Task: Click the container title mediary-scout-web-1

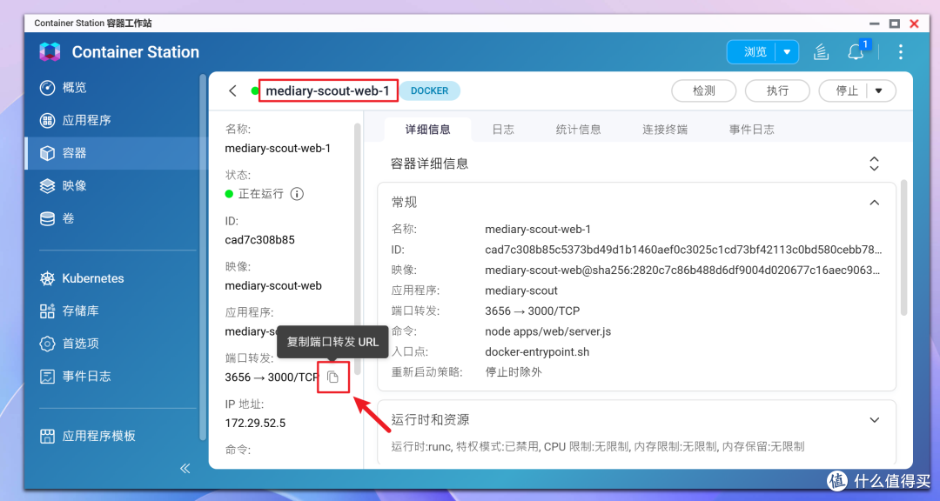Action: click(327, 90)
